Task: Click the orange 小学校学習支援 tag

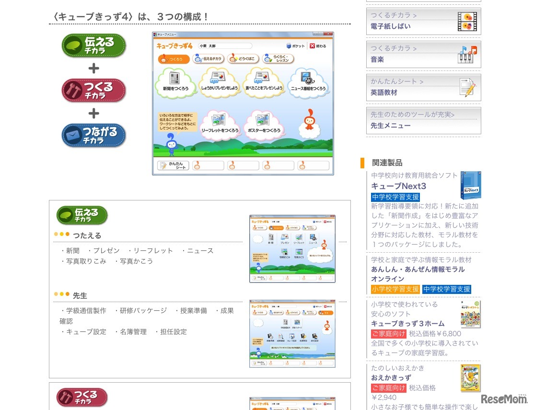Action: click(395, 289)
